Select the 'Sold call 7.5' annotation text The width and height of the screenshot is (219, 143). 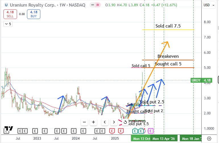[x=168, y=26]
